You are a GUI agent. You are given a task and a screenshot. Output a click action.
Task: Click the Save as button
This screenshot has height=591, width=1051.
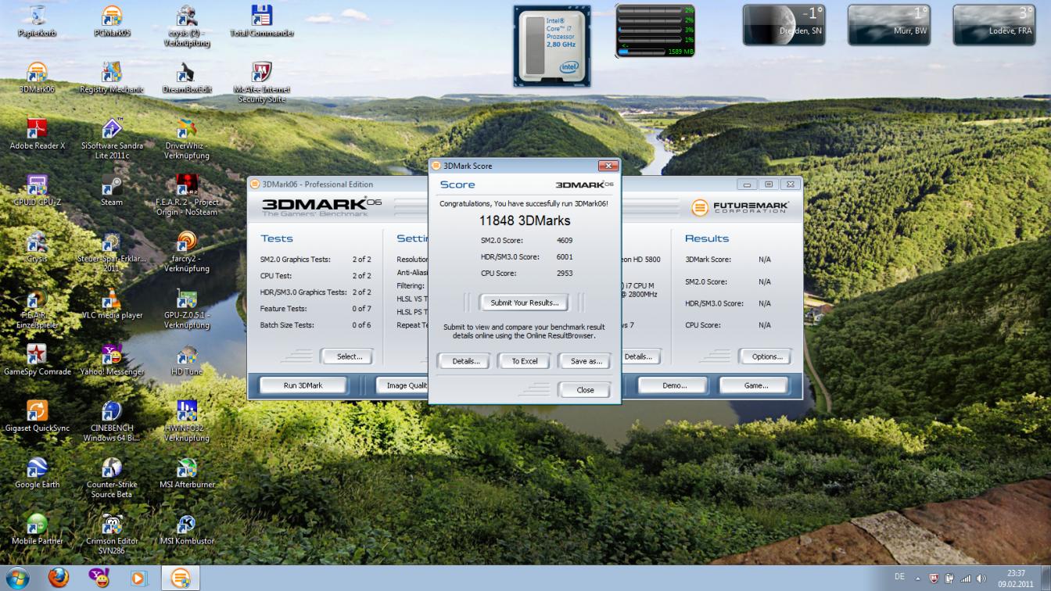point(586,361)
